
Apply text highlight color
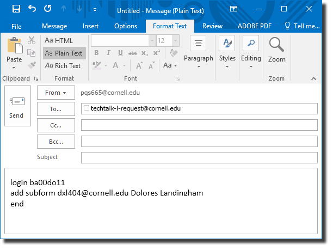[97, 65]
